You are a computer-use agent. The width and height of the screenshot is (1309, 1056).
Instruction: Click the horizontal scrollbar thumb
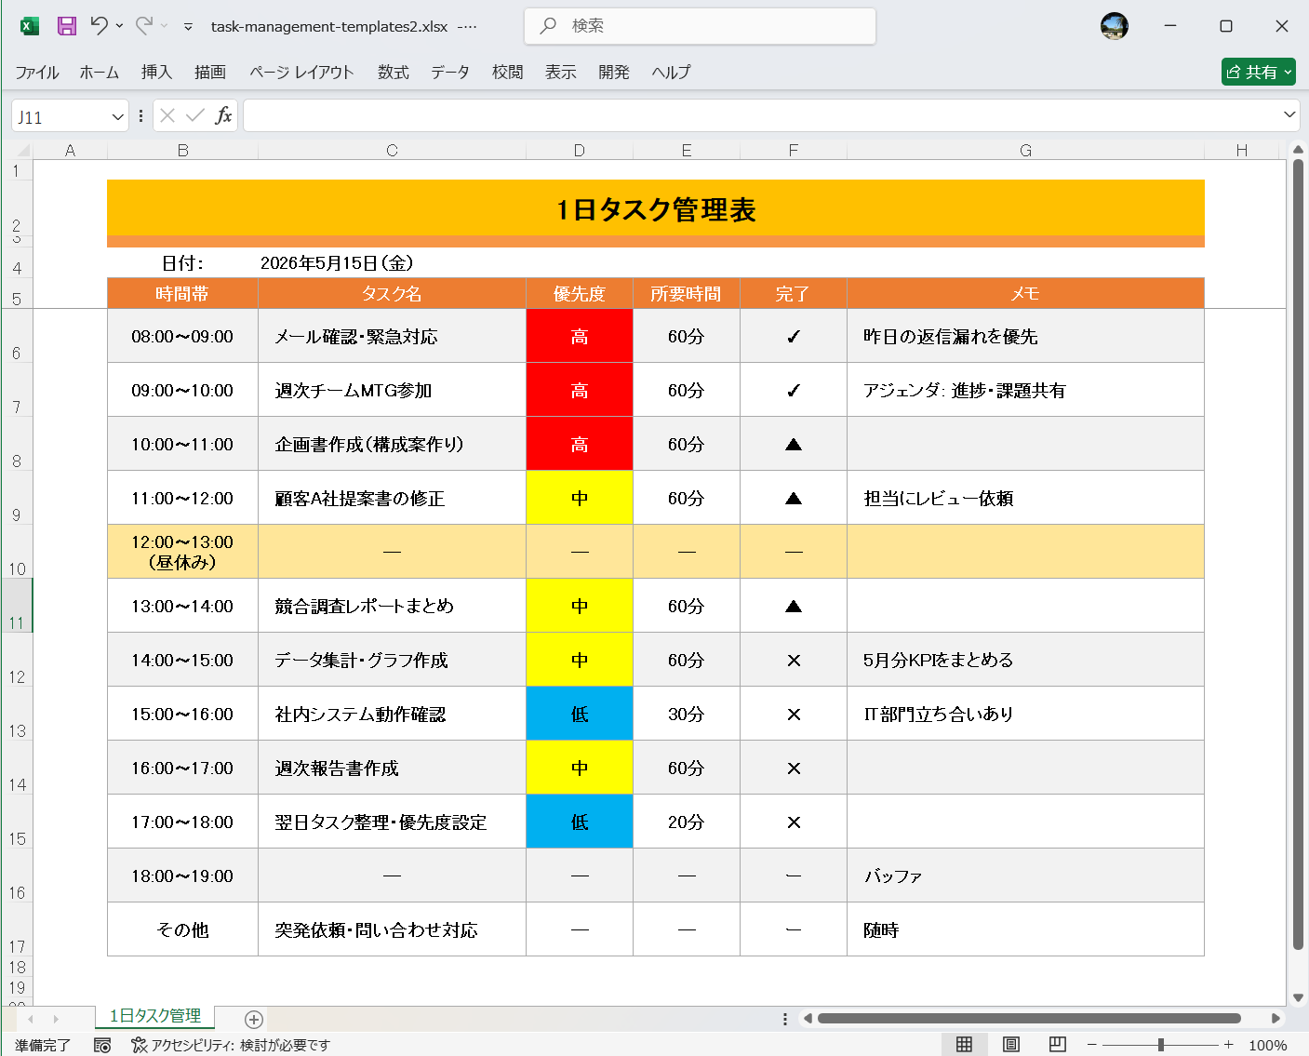1029,1018
